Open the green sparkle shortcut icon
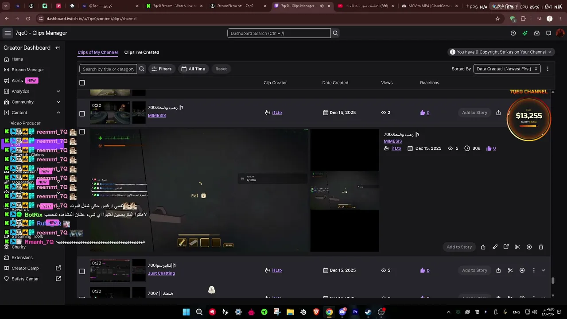The height and width of the screenshot is (319, 567). click(525, 33)
